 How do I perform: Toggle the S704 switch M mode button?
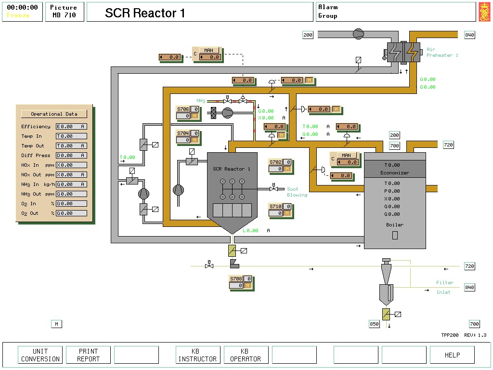(195, 140)
